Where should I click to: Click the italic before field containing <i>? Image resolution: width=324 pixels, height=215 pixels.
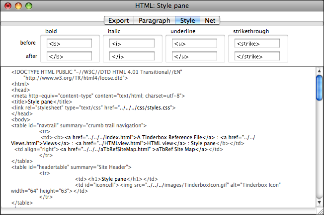click(132, 44)
